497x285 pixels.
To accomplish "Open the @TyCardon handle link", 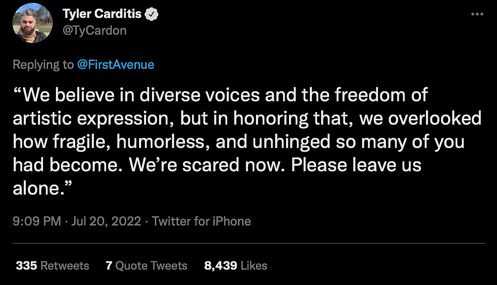I will pyautogui.click(x=94, y=30).
